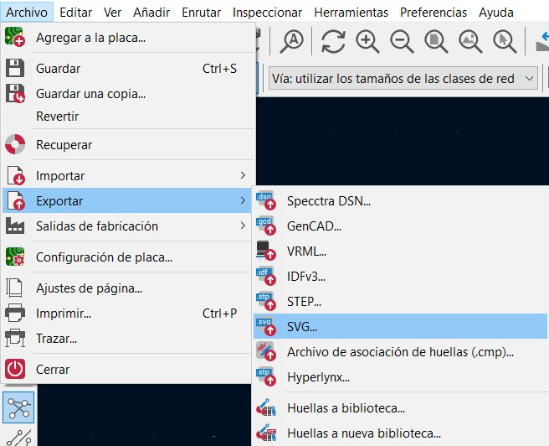This screenshot has width=549, height=446.
Task: Click the Zoom to page icon
Action: [x=436, y=42]
